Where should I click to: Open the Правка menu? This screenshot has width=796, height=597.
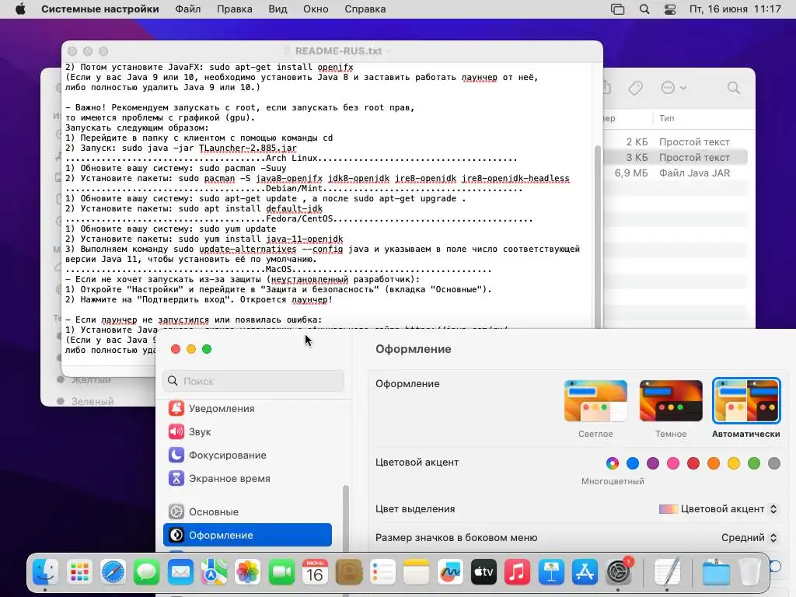(x=234, y=9)
